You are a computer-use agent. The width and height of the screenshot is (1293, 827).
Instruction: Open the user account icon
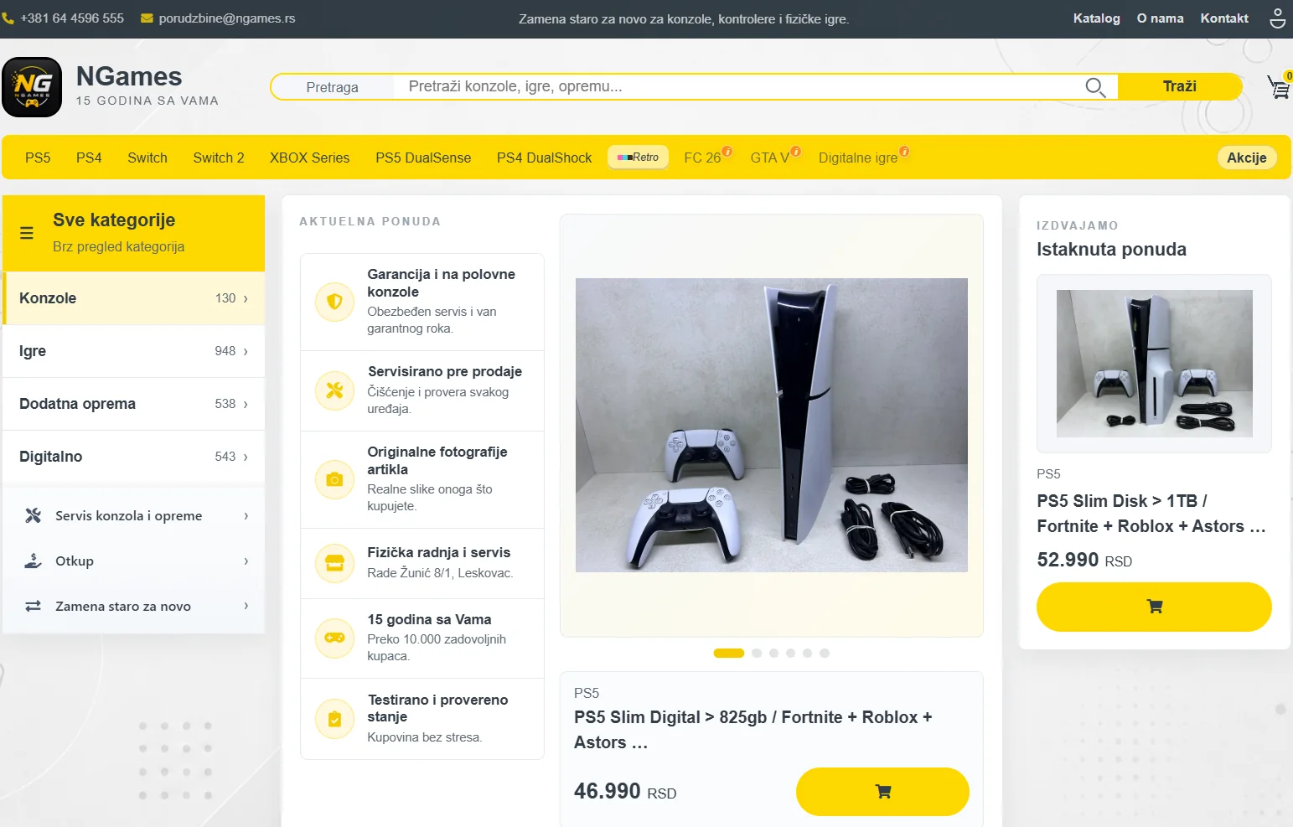1277,18
